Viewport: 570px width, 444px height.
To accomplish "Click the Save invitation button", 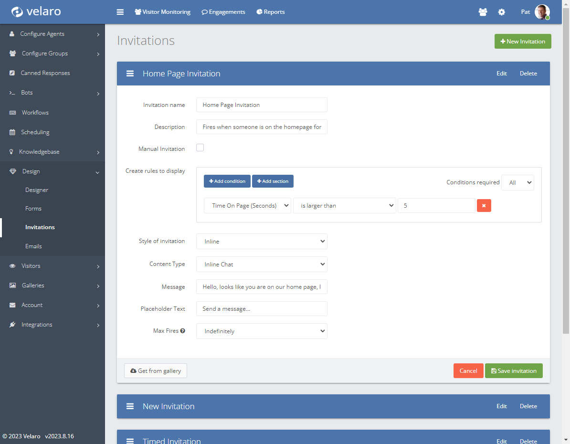I will 514,371.
